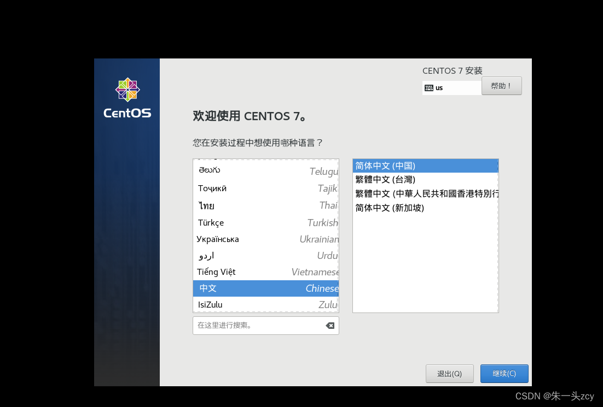Click the 在这里进行搜索 search field
Screen dimensions: 603x407
tap(257, 325)
